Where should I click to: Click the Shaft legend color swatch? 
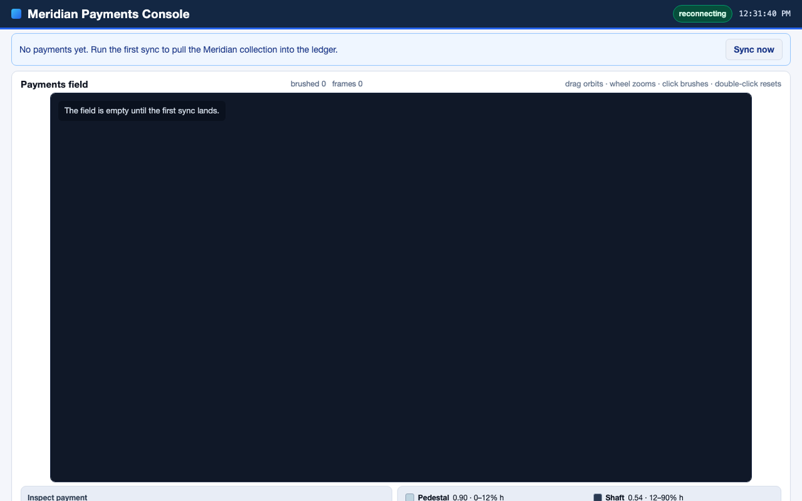click(x=597, y=498)
